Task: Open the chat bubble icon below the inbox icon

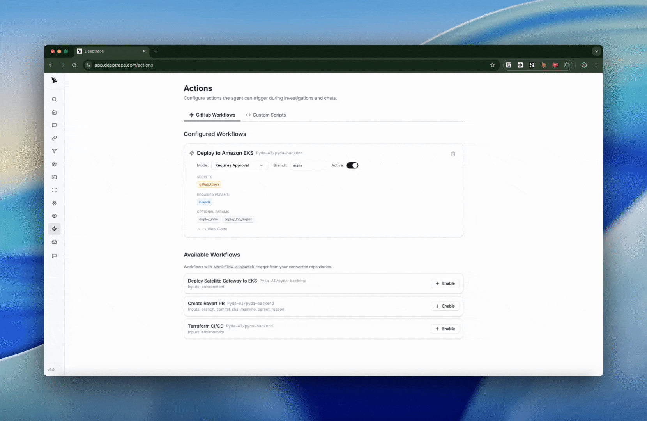Action: [54, 256]
